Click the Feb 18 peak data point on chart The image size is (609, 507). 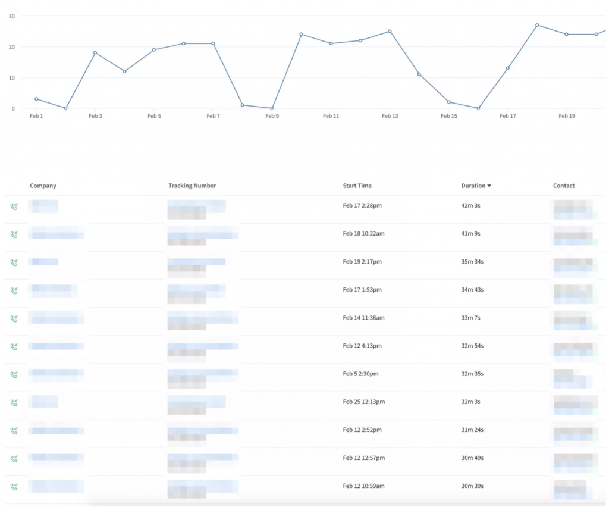[x=537, y=25]
